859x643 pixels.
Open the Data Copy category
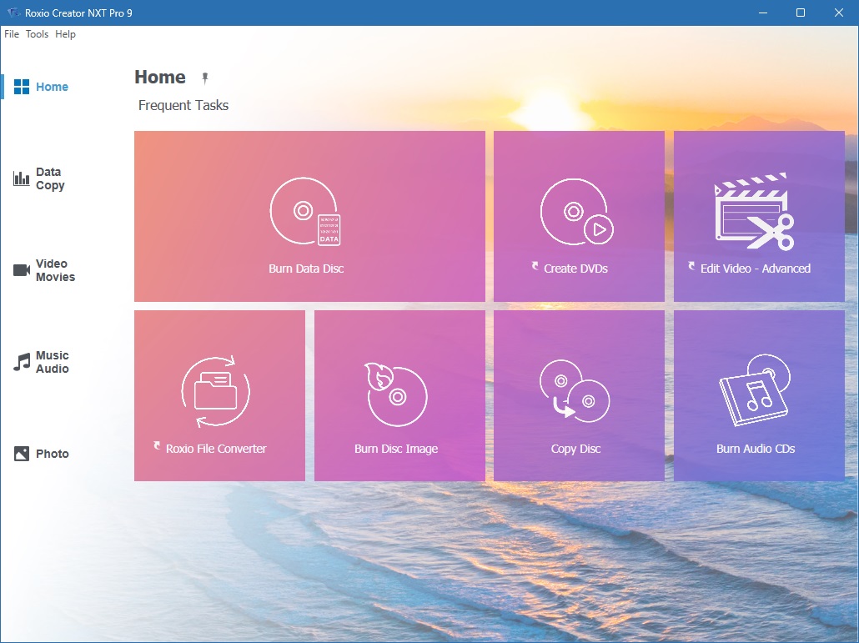coord(39,178)
